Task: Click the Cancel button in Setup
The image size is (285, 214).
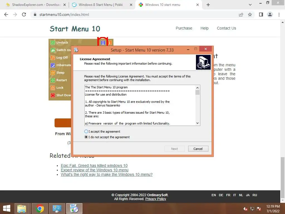Action: click(198, 149)
